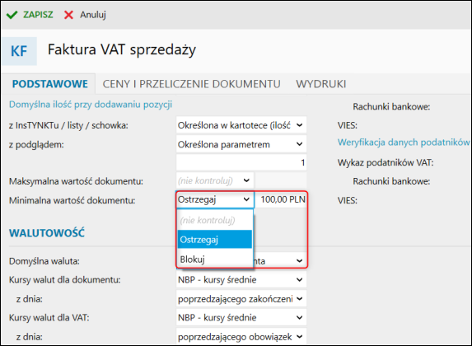Click Weryfikacja danych podatników link

(x=404, y=143)
